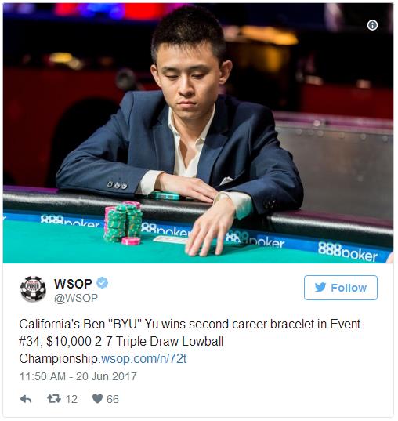Click the single pink chip on table
This screenshot has width=398, height=421.
click(131, 241)
